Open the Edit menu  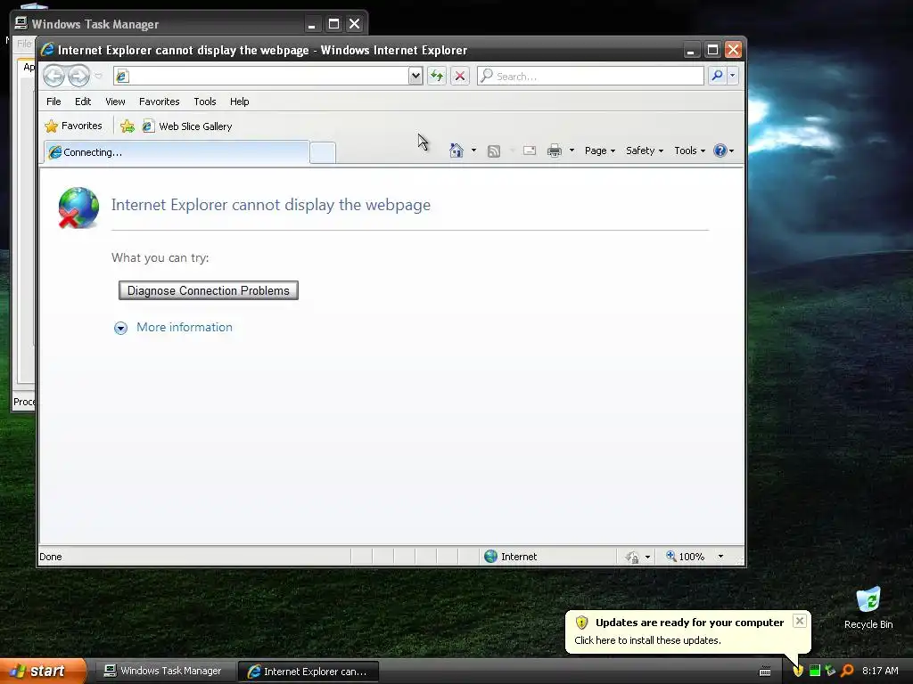coord(83,102)
